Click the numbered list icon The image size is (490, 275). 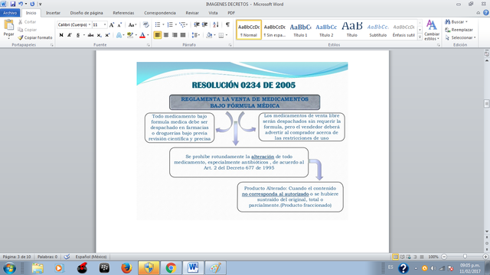point(170,24)
